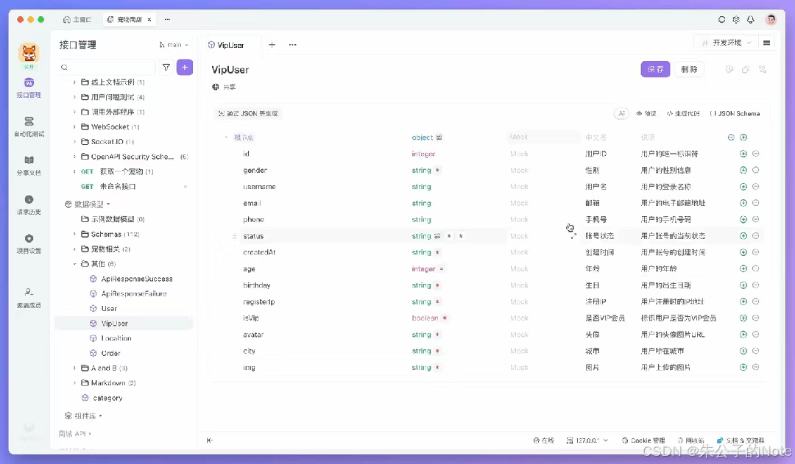Screen dimensions: 795x464
Task: Expand the Markdown folder
Action: click(x=74, y=383)
